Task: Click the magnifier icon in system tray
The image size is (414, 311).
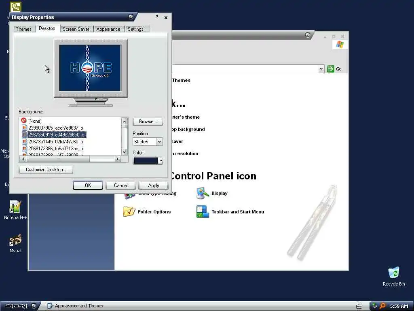Action: click(382, 306)
